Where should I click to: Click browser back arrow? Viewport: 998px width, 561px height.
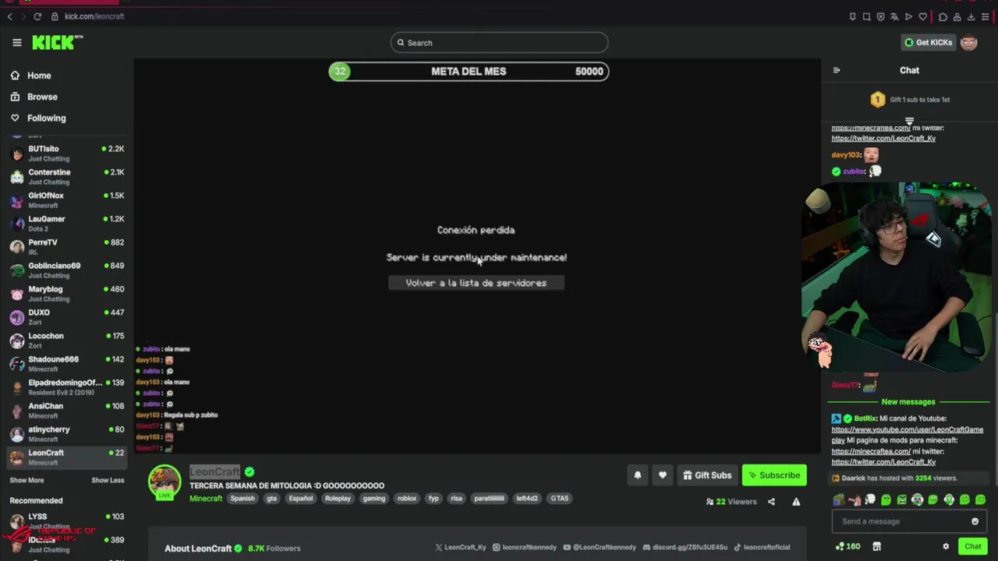click(9, 16)
